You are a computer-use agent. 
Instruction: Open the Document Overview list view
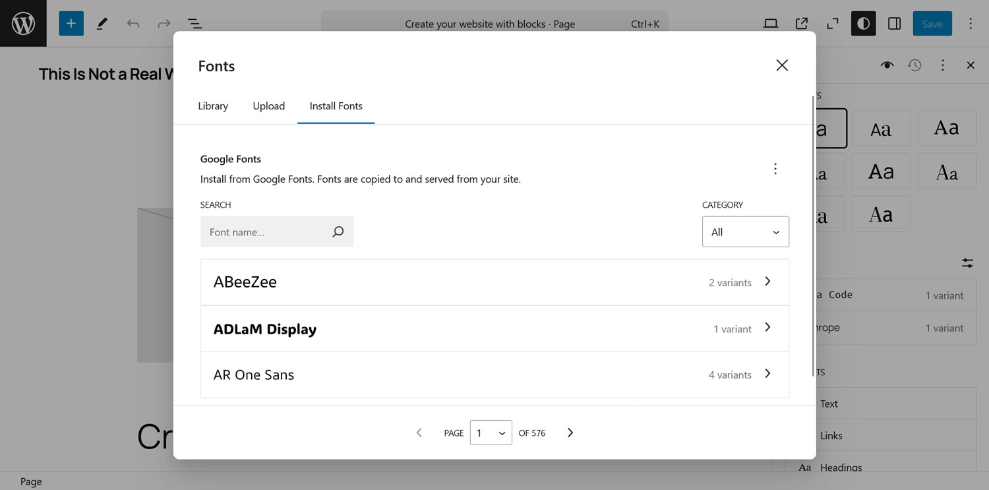tap(195, 24)
